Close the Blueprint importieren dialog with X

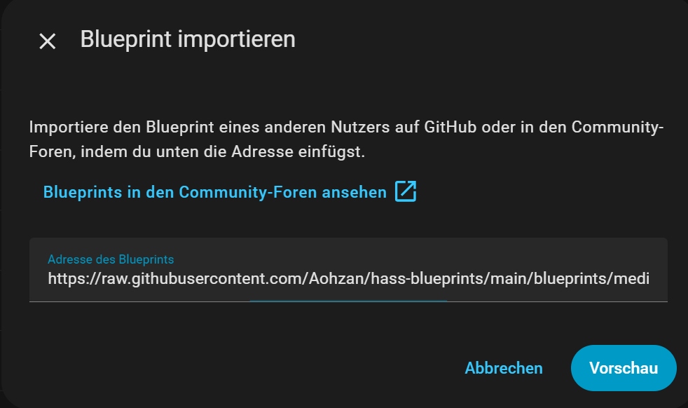(x=48, y=41)
